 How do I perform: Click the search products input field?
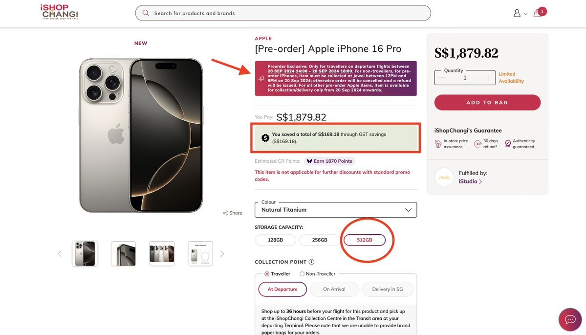(x=288, y=13)
